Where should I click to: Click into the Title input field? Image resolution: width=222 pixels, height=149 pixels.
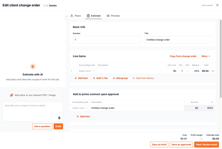point(178,40)
